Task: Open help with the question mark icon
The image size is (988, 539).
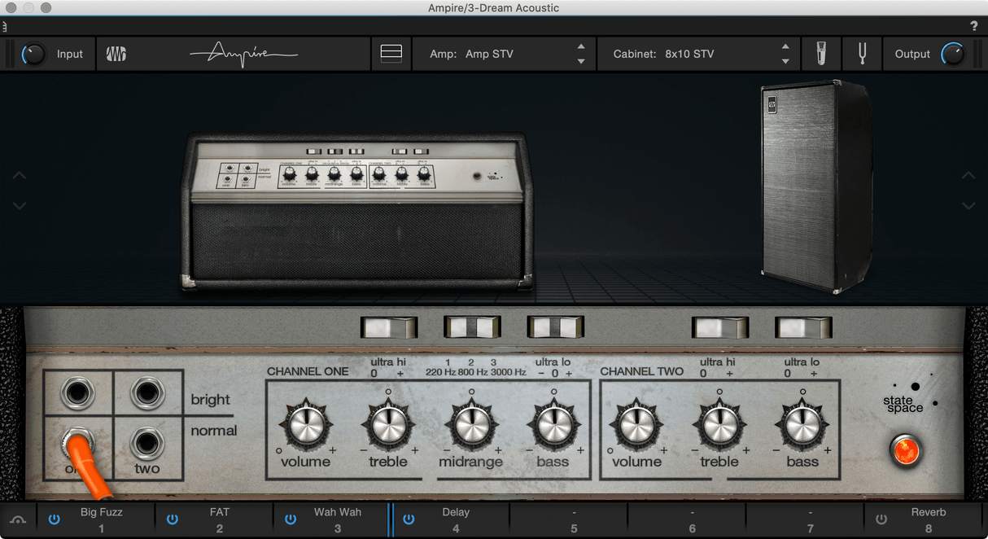Action: click(973, 25)
